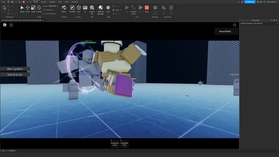Open the help icon in the title bar

click(258, 2)
